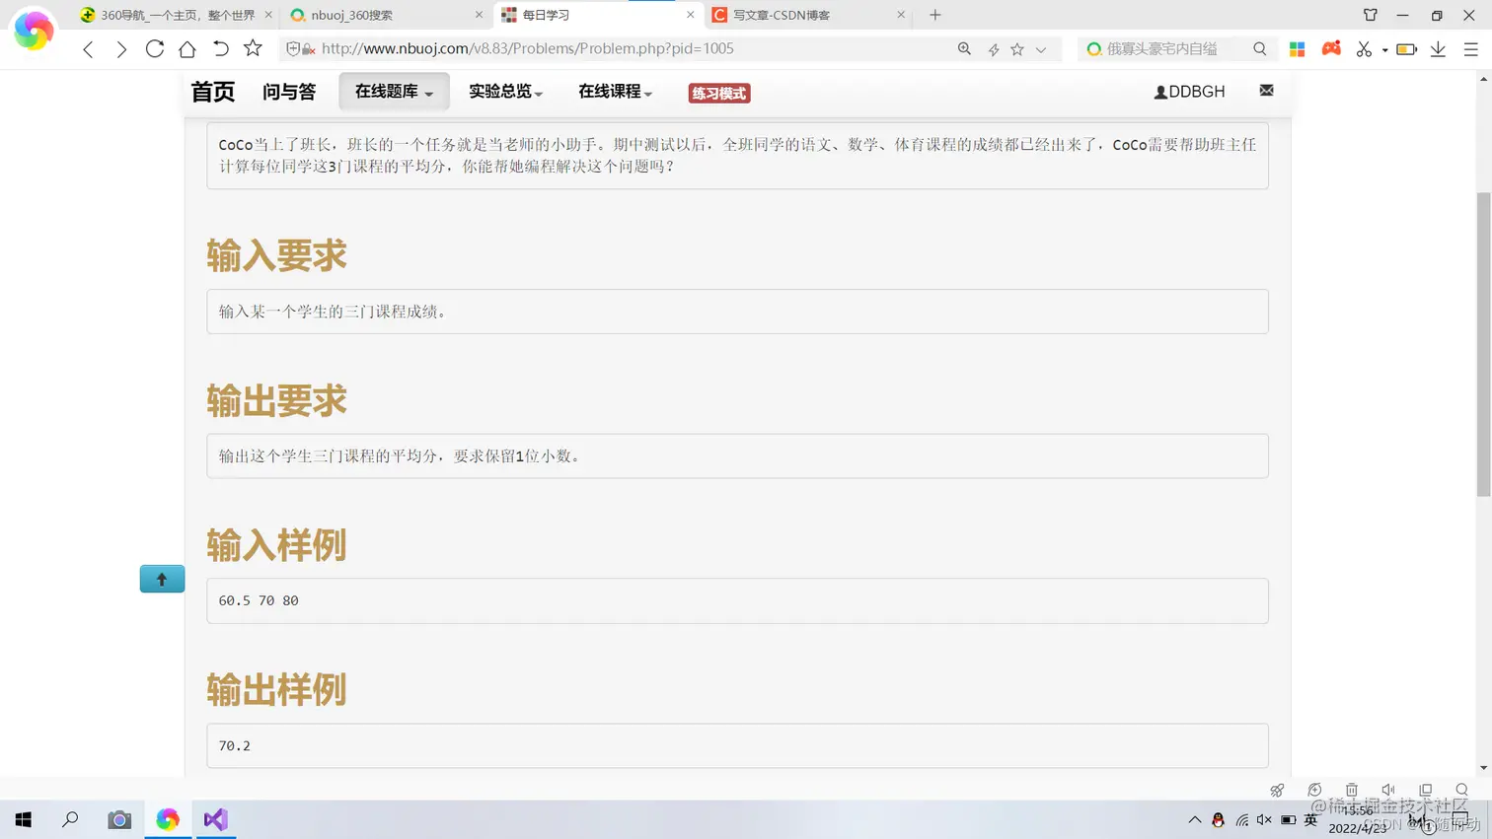
Task: Click the rocket accelerator icon in status bar
Action: [1278, 790]
